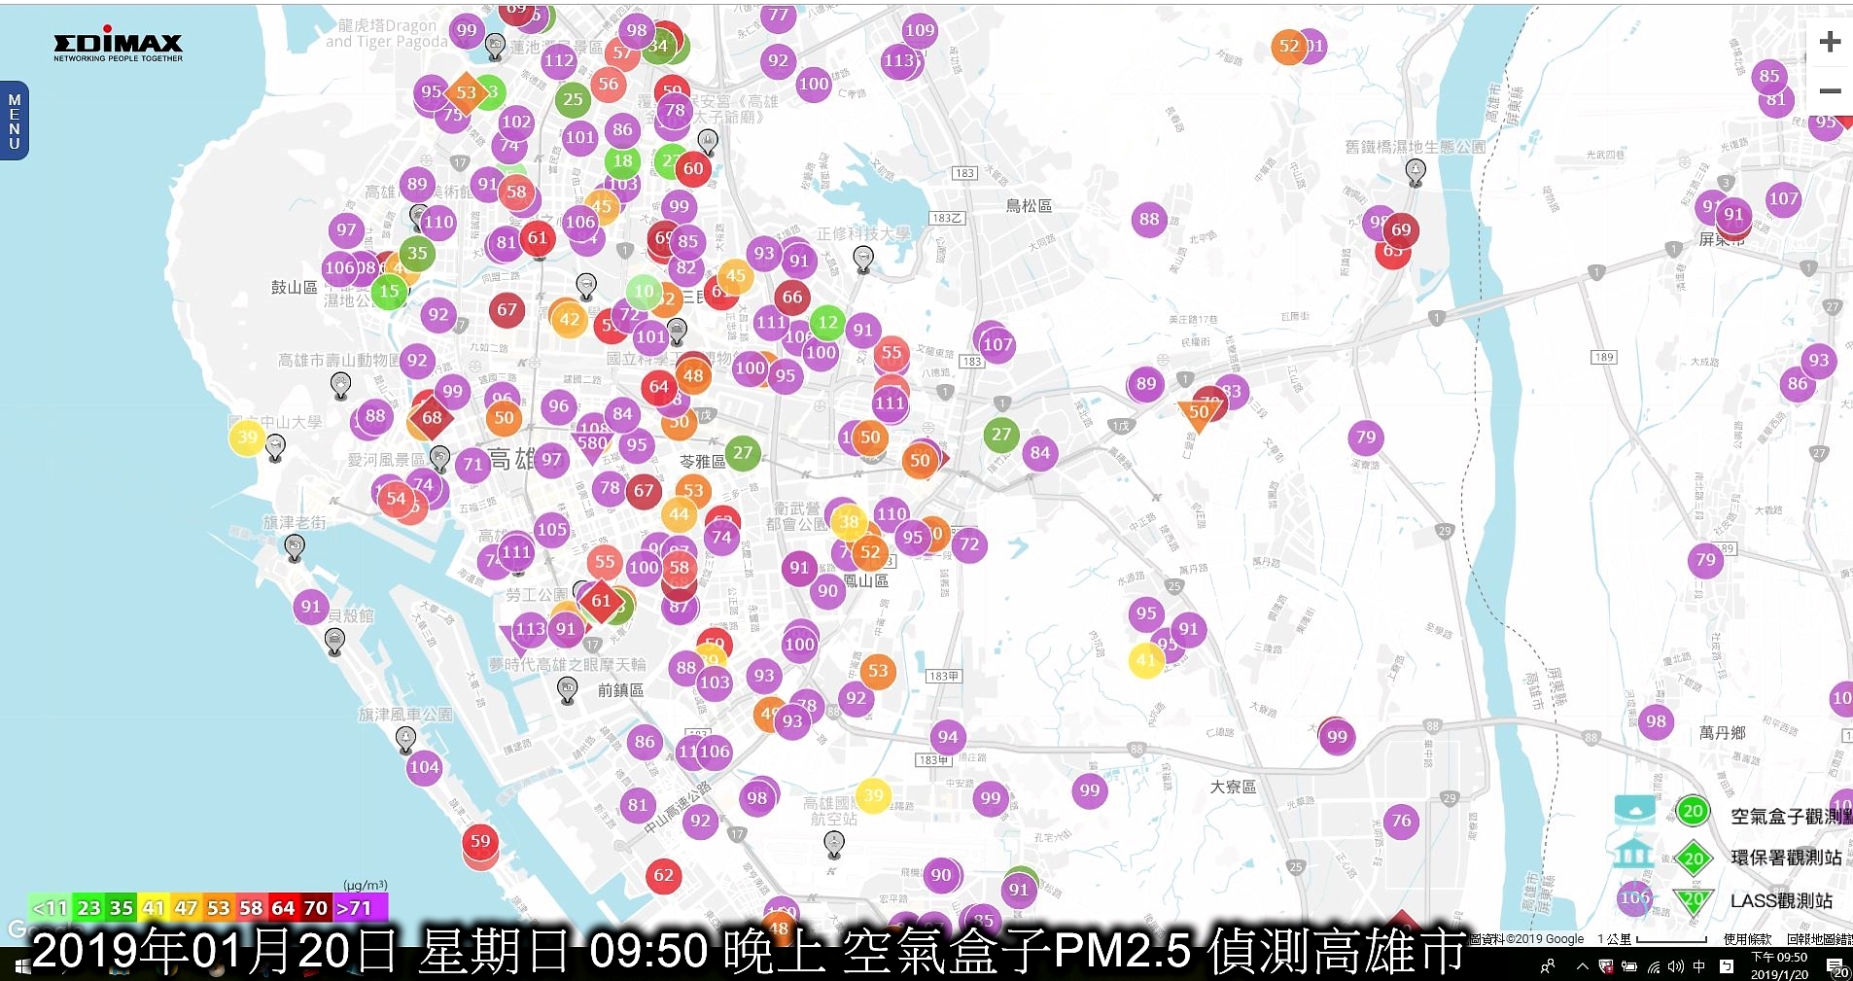1853x981 pixels.
Task: Select the orange diamond 53 station marker
Action: click(466, 92)
